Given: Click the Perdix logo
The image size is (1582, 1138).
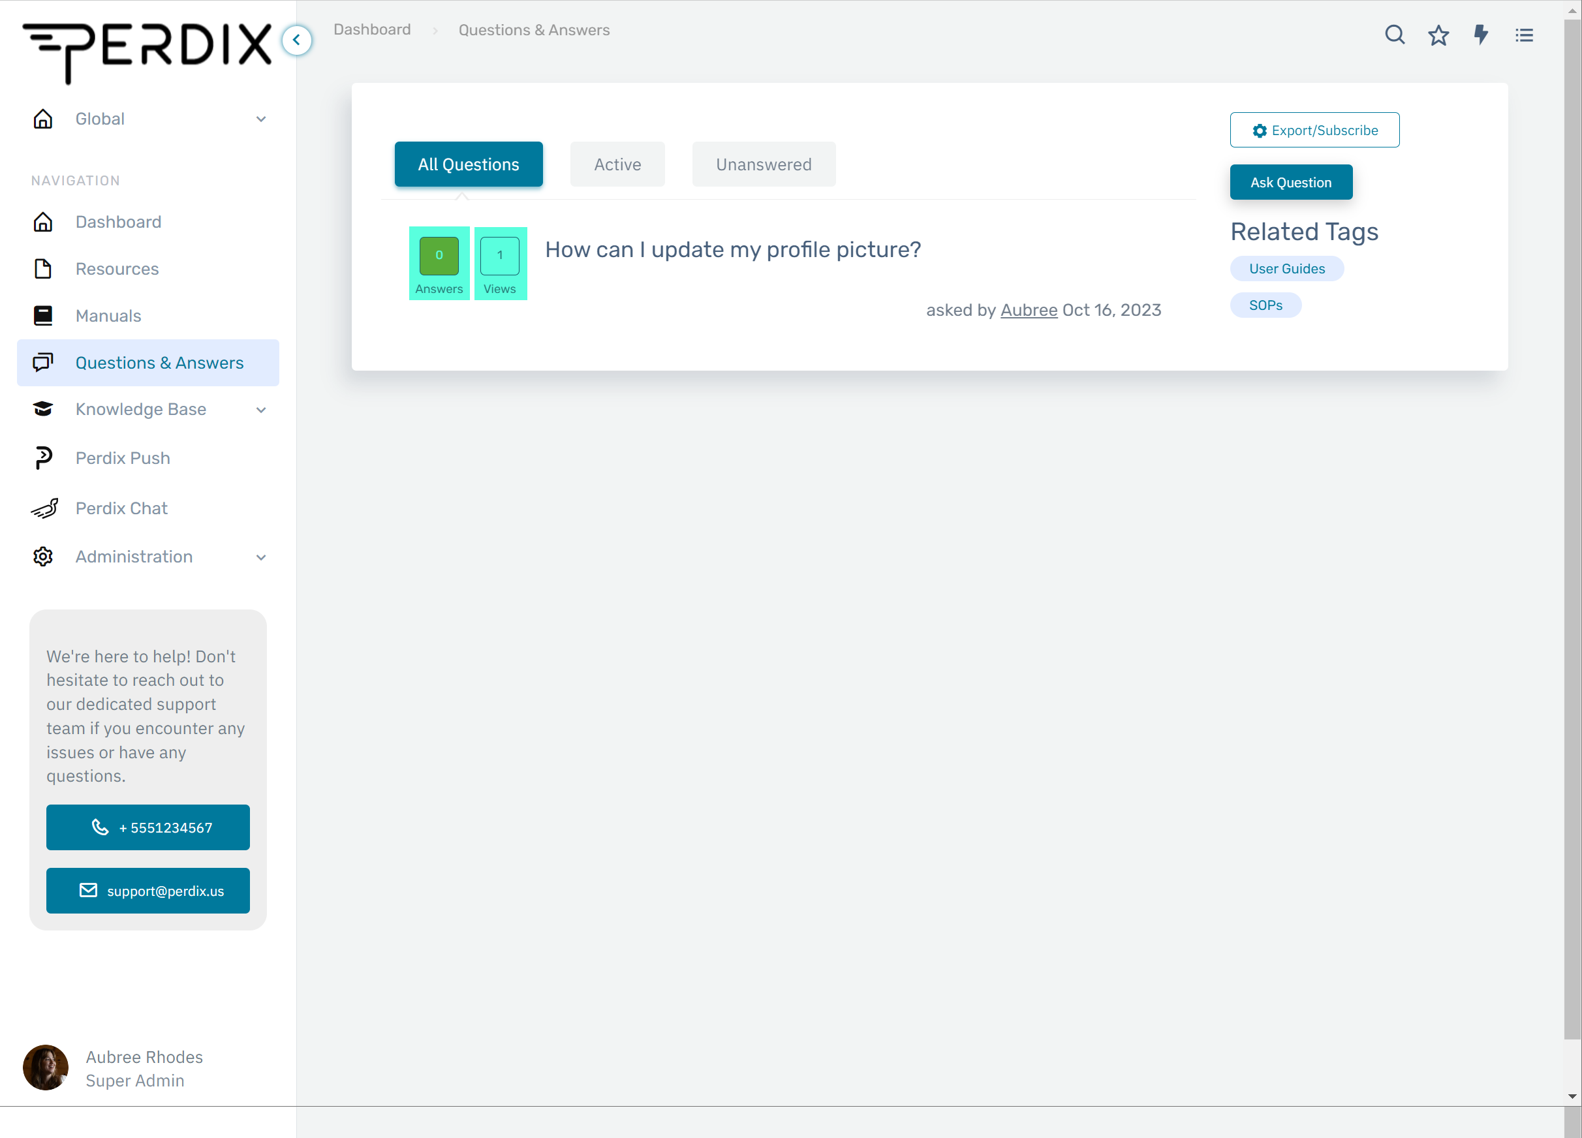Looking at the screenshot, I should [x=146, y=52].
